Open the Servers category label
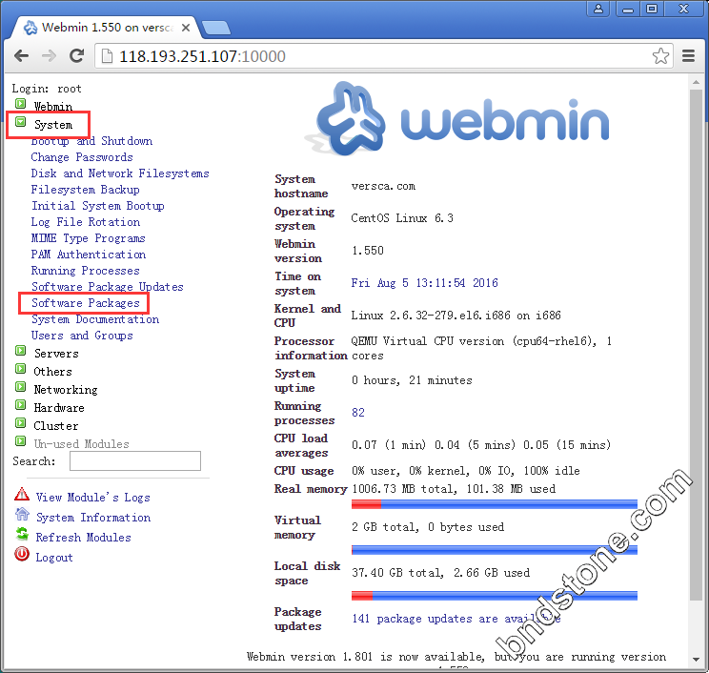The image size is (709, 673). [56, 354]
